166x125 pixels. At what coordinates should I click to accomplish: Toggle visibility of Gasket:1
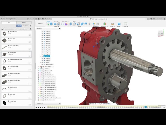(41, 69)
